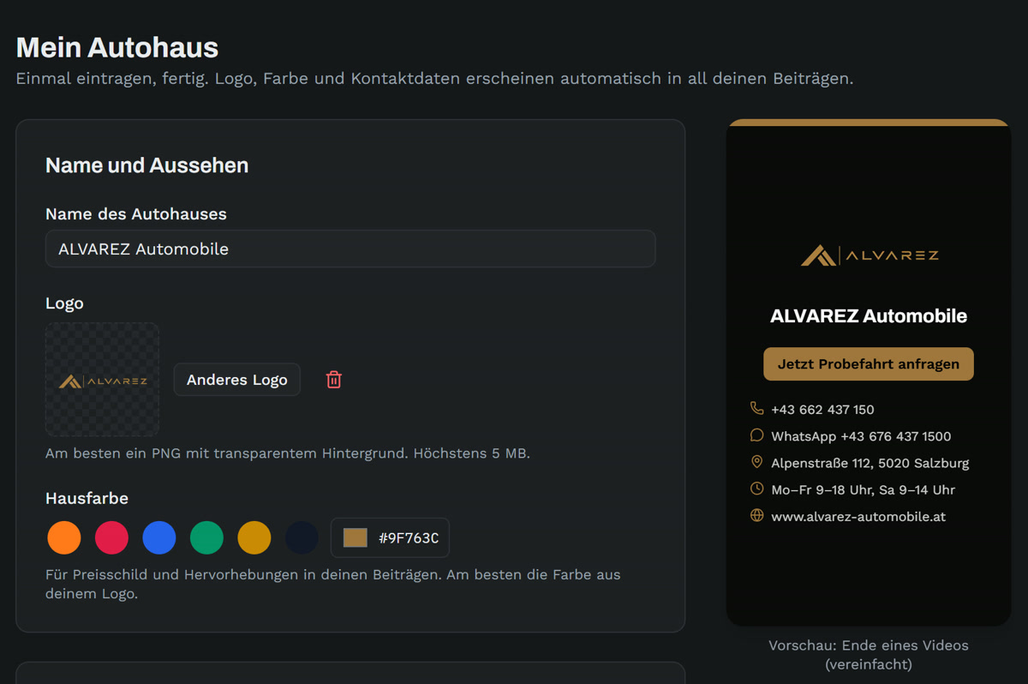Click phone number +43 662 437 150
Image resolution: width=1028 pixels, height=684 pixels.
pyautogui.click(x=822, y=410)
